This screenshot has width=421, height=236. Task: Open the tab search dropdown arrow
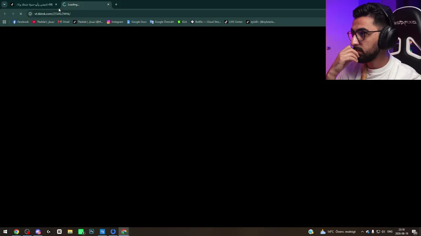[4, 5]
